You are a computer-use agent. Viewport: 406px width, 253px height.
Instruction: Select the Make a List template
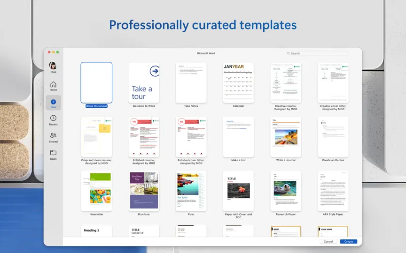pos(238,137)
